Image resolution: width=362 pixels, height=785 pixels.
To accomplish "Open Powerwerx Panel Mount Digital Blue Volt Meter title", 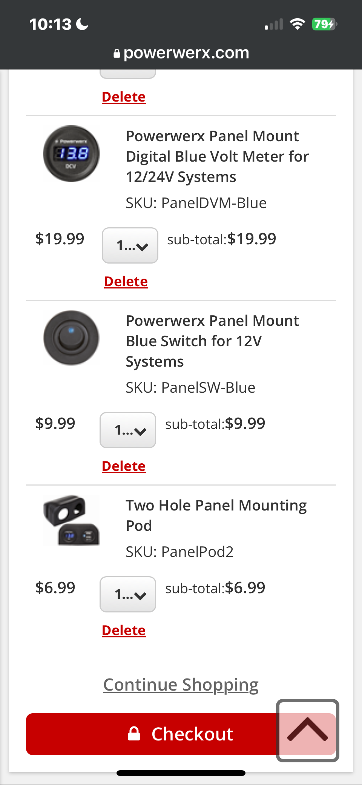I will 217,156.
